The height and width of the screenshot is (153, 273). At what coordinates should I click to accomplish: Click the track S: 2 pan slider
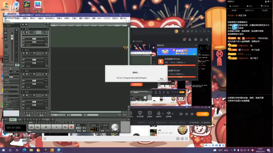(34, 63)
